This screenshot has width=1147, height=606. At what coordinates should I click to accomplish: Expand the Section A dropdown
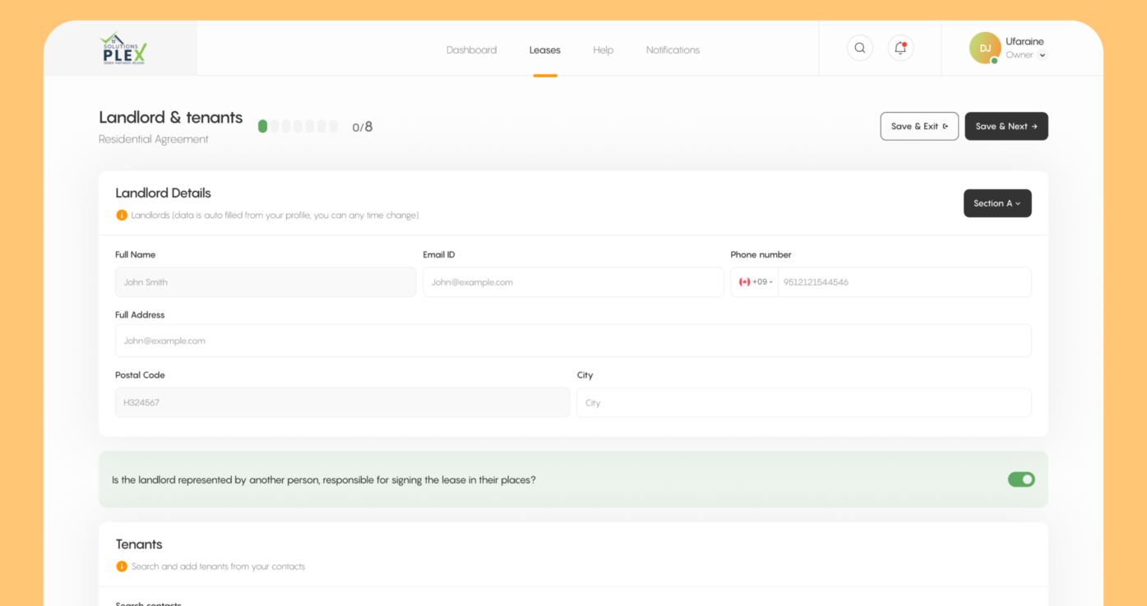pos(997,203)
